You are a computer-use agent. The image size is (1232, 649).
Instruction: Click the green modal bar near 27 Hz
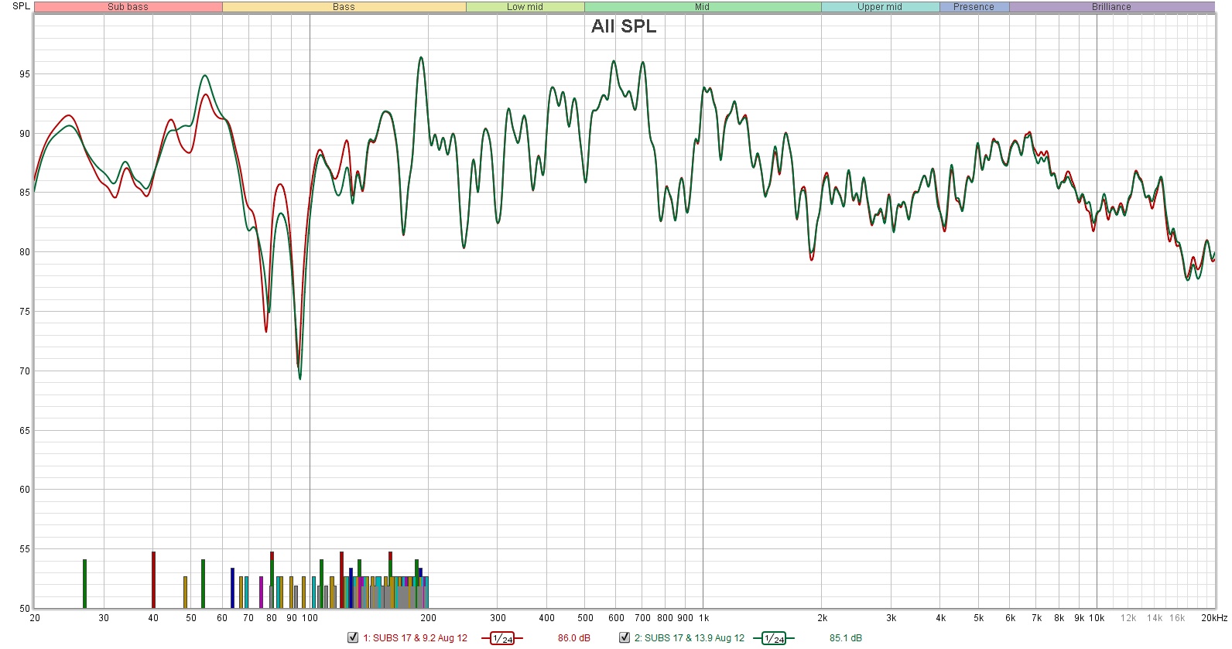pyautogui.click(x=84, y=584)
